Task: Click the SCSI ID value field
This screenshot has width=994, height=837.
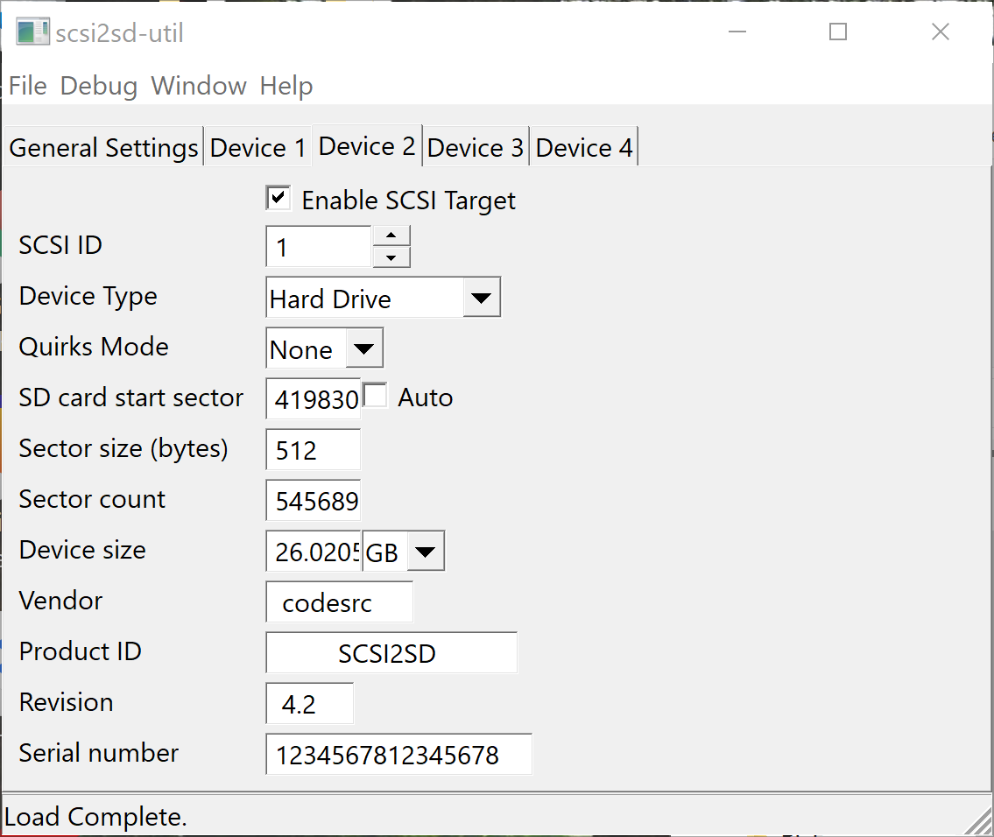Action: 319,247
